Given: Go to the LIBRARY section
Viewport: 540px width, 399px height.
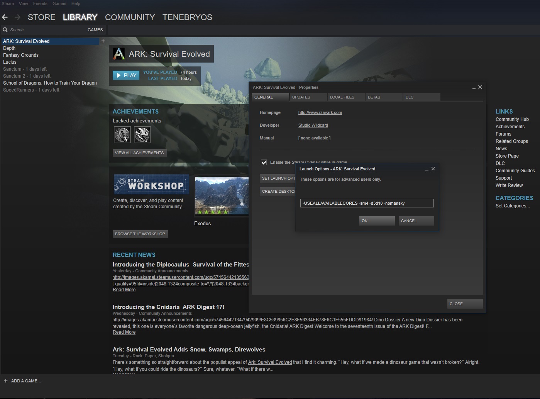Looking at the screenshot, I should pyautogui.click(x=80, y=17).
